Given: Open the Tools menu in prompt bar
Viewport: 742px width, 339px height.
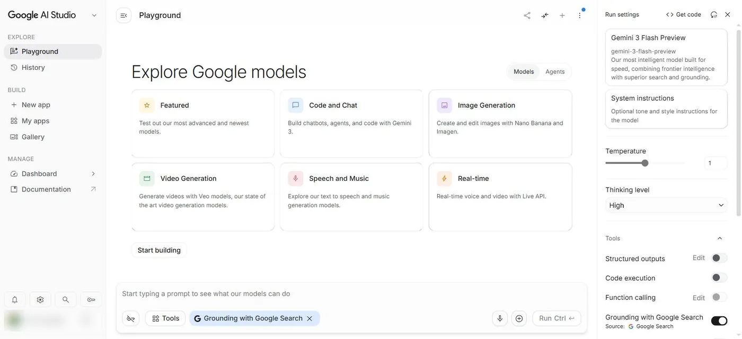Looking at the screenshot, I should (x=165, y=318).
